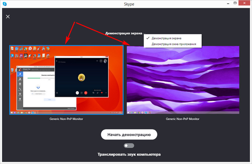This screenshot has height=164, width=252.
Task: Choose 'Демонстрация окна приложения' menu option
Action: (x=173, y=44)
